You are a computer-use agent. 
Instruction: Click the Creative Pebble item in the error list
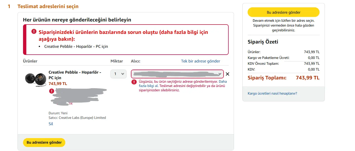point(76,46)
